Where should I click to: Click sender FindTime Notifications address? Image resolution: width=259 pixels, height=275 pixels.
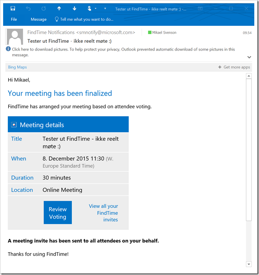(81, 33)
